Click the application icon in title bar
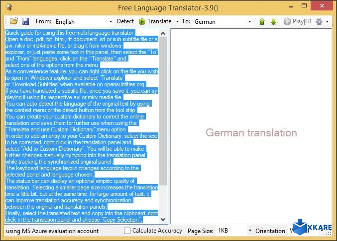Screen dimensions: 337x241 tap(9, 7)
